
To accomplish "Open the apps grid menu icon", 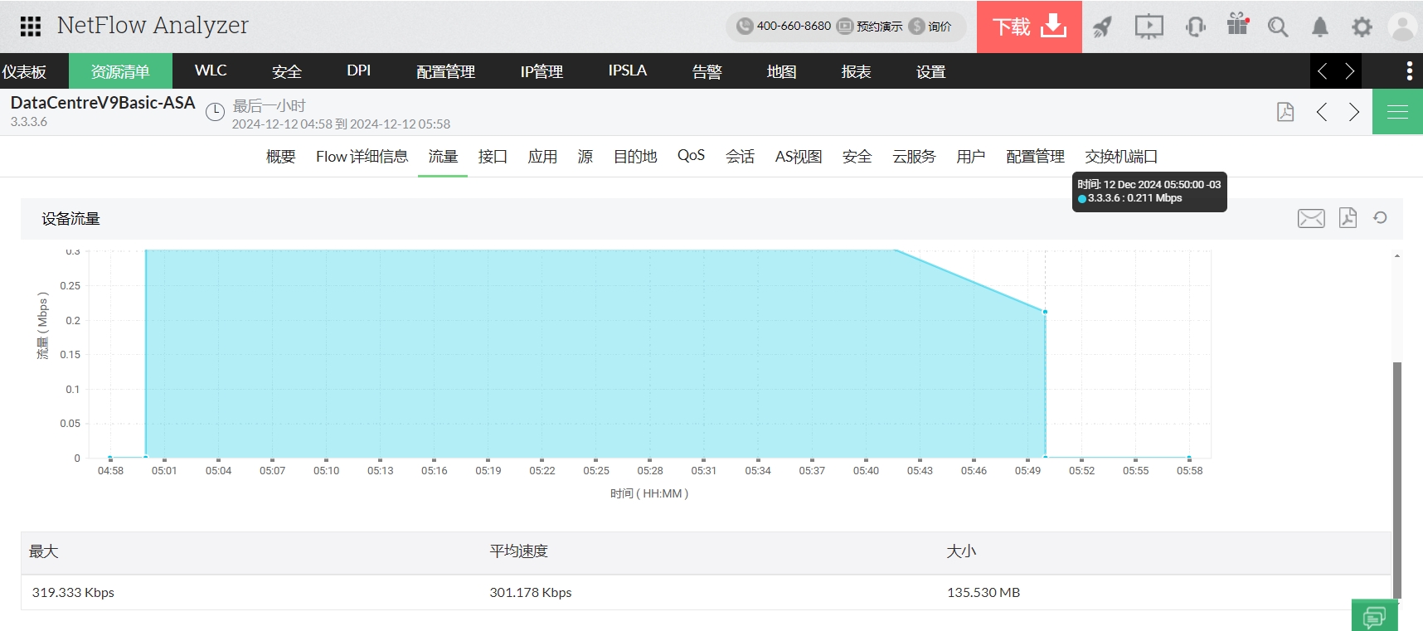I will (31, 27).
